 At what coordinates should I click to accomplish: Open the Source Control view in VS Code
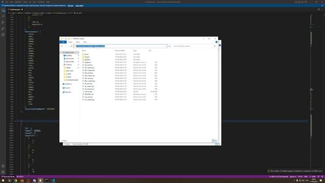[3, 22]
